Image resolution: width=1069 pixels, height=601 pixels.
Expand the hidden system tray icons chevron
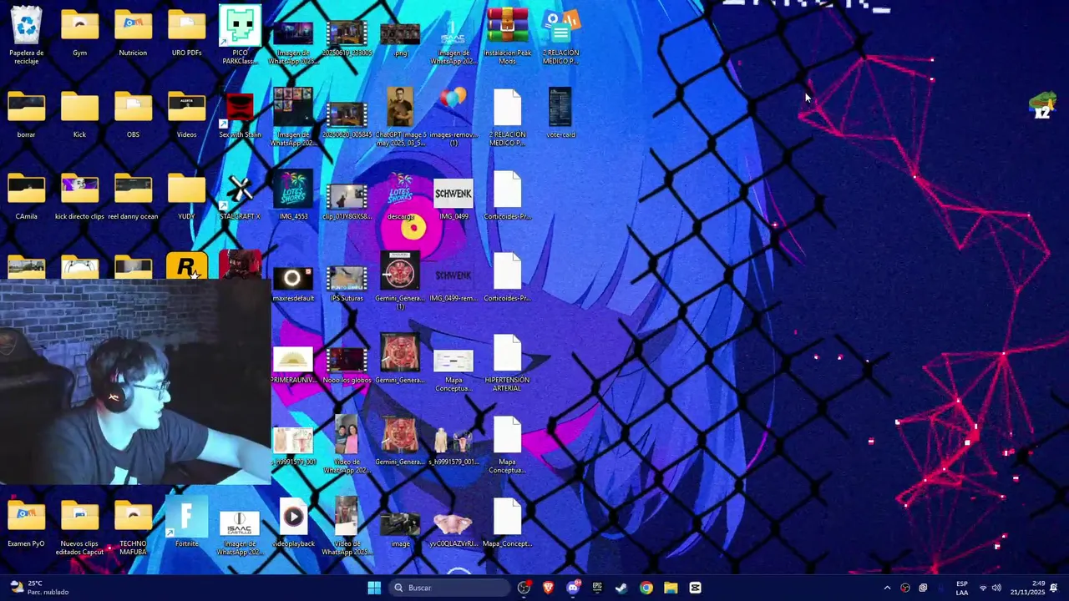(887, 588)
